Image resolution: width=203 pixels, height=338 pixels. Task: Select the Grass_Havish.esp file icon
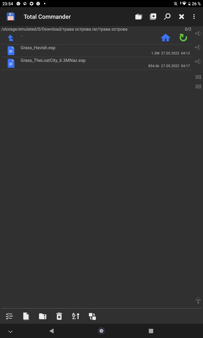coord(11,51)
